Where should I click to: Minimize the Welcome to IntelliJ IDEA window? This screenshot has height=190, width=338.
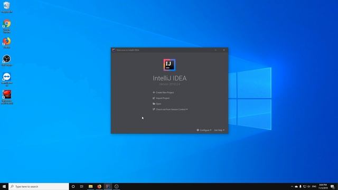click(x=215, y=50)
